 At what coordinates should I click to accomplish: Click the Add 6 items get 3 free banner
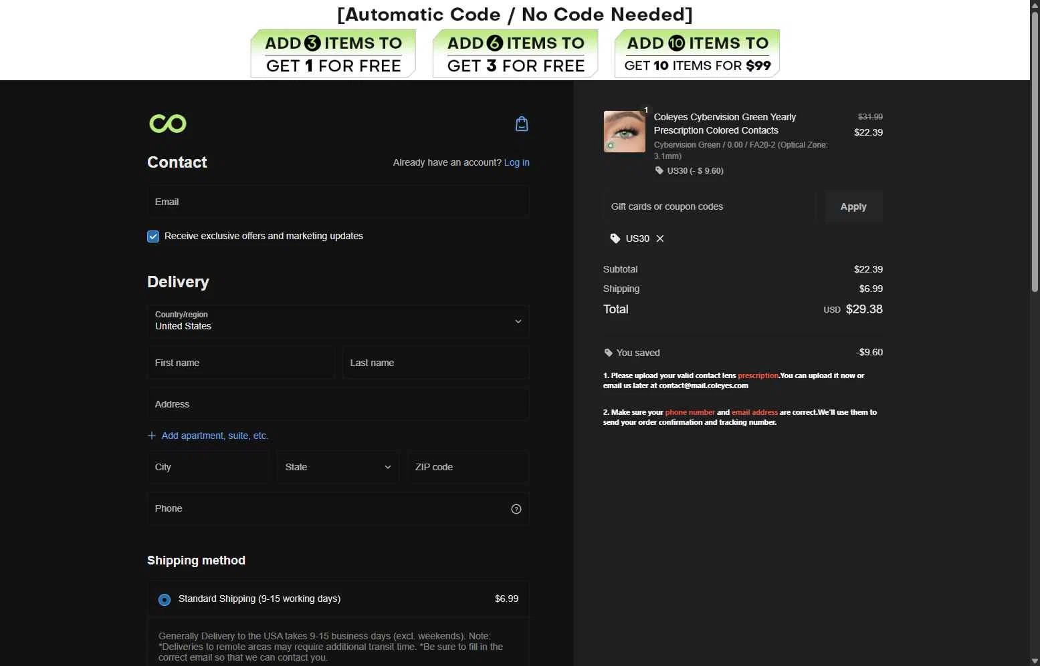[515, 53]
